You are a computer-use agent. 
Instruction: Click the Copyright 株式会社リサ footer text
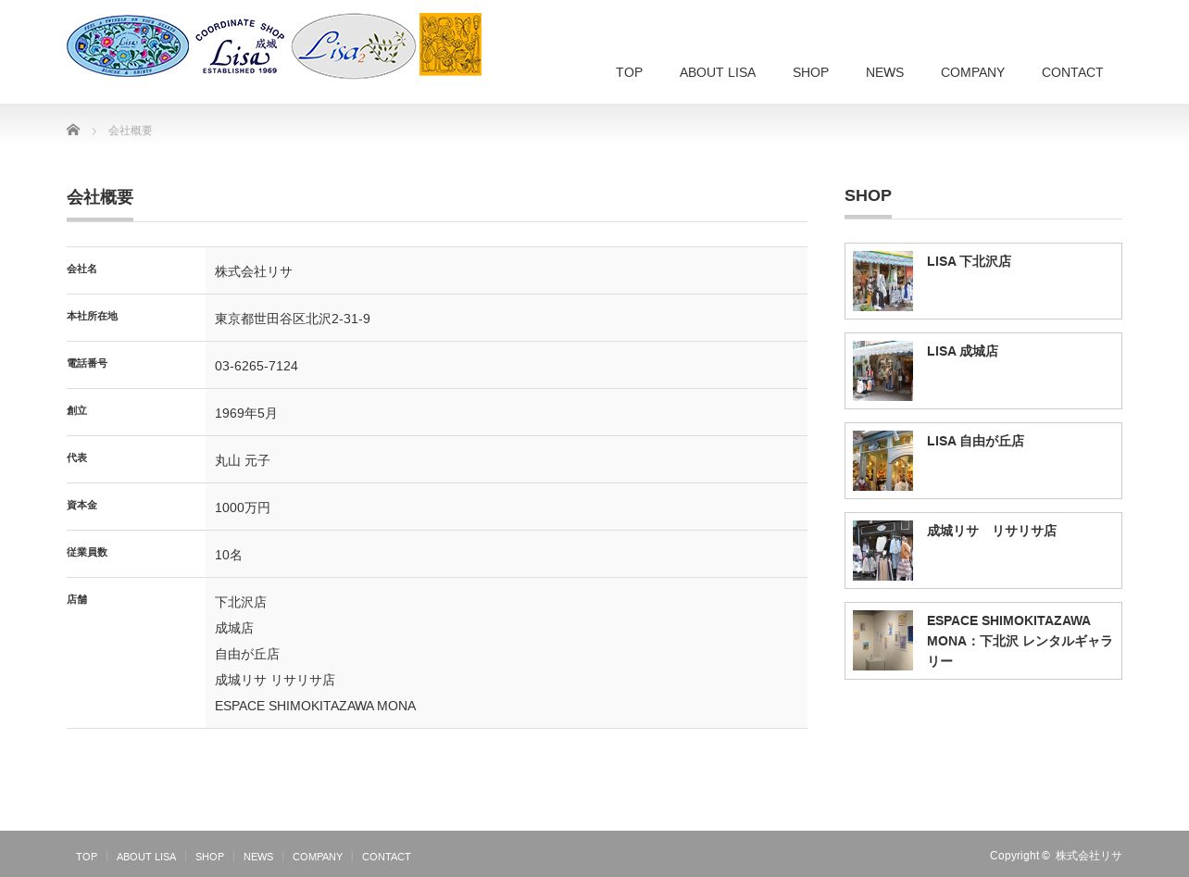pyautogui.click(x=1056, y=856)
